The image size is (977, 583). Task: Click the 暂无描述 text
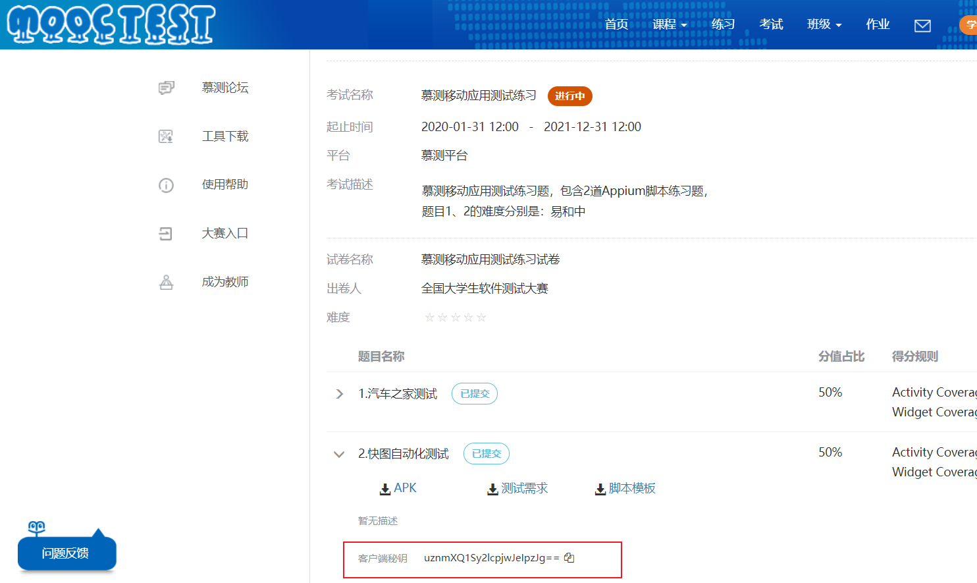click(x=378, y=521)
